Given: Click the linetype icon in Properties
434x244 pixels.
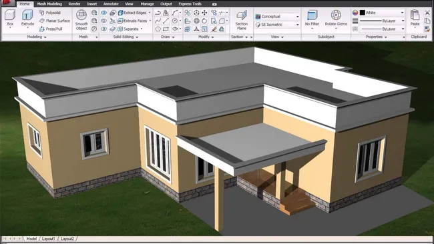Looking at the screenshot, I should click(355, 29).
